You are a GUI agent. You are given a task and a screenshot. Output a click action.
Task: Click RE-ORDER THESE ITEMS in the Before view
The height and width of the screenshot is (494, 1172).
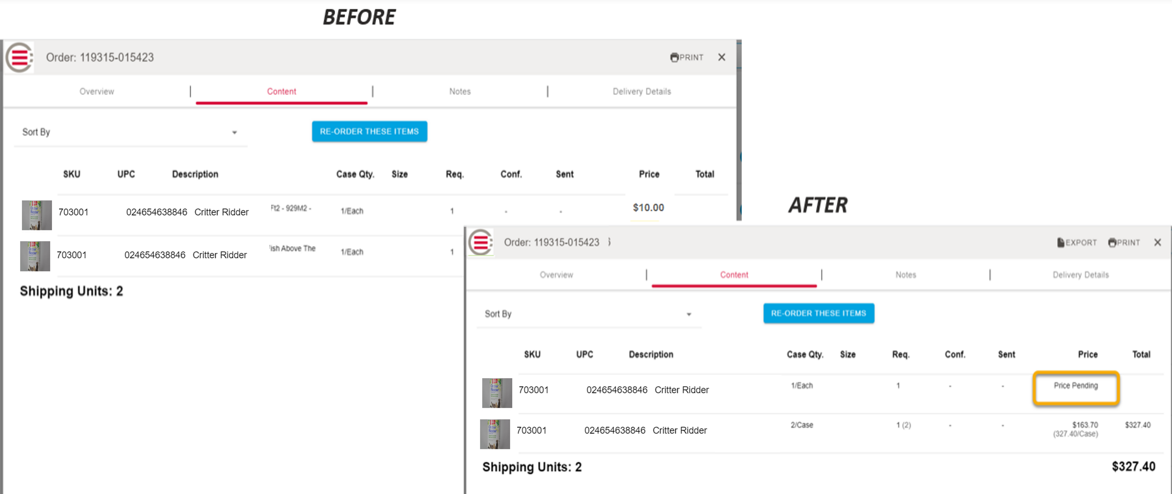click(x=369, y=131)
